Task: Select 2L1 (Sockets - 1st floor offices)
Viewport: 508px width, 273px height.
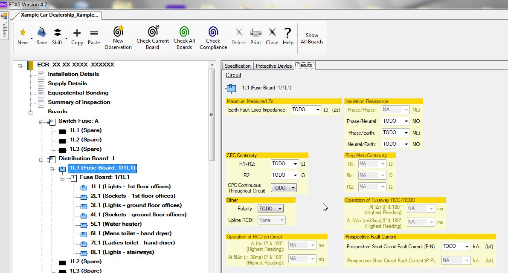Action: [x=133, y=196]
